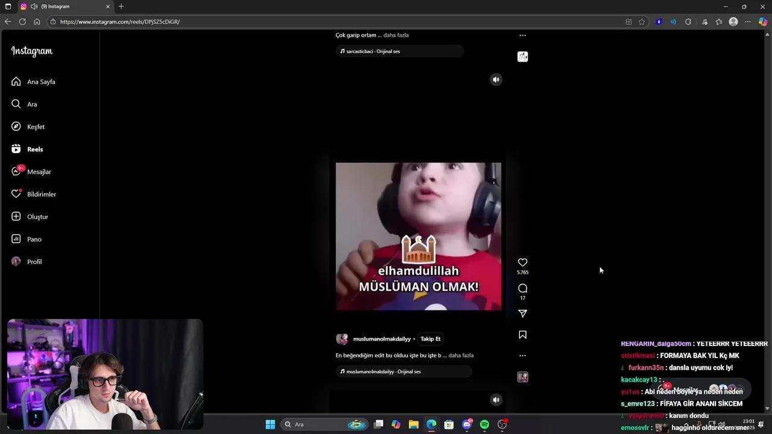Open the blue mouse extension
This screenshot has height=434, width=772.
click(659, 22)
